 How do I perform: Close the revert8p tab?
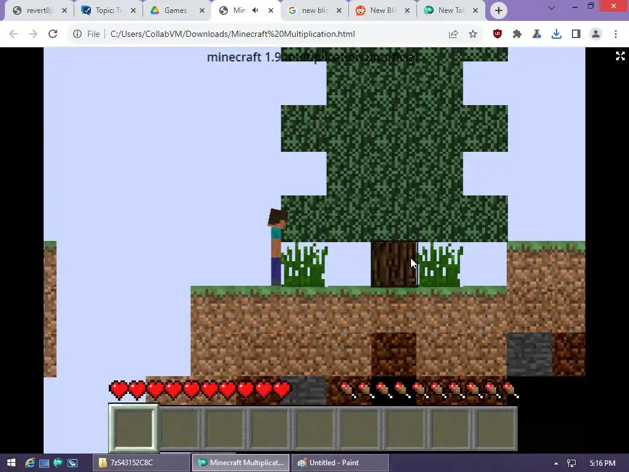[x=64, y=10]
